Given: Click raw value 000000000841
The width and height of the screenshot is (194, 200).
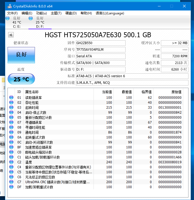Looking at the screenshot, I should point(170,142).
